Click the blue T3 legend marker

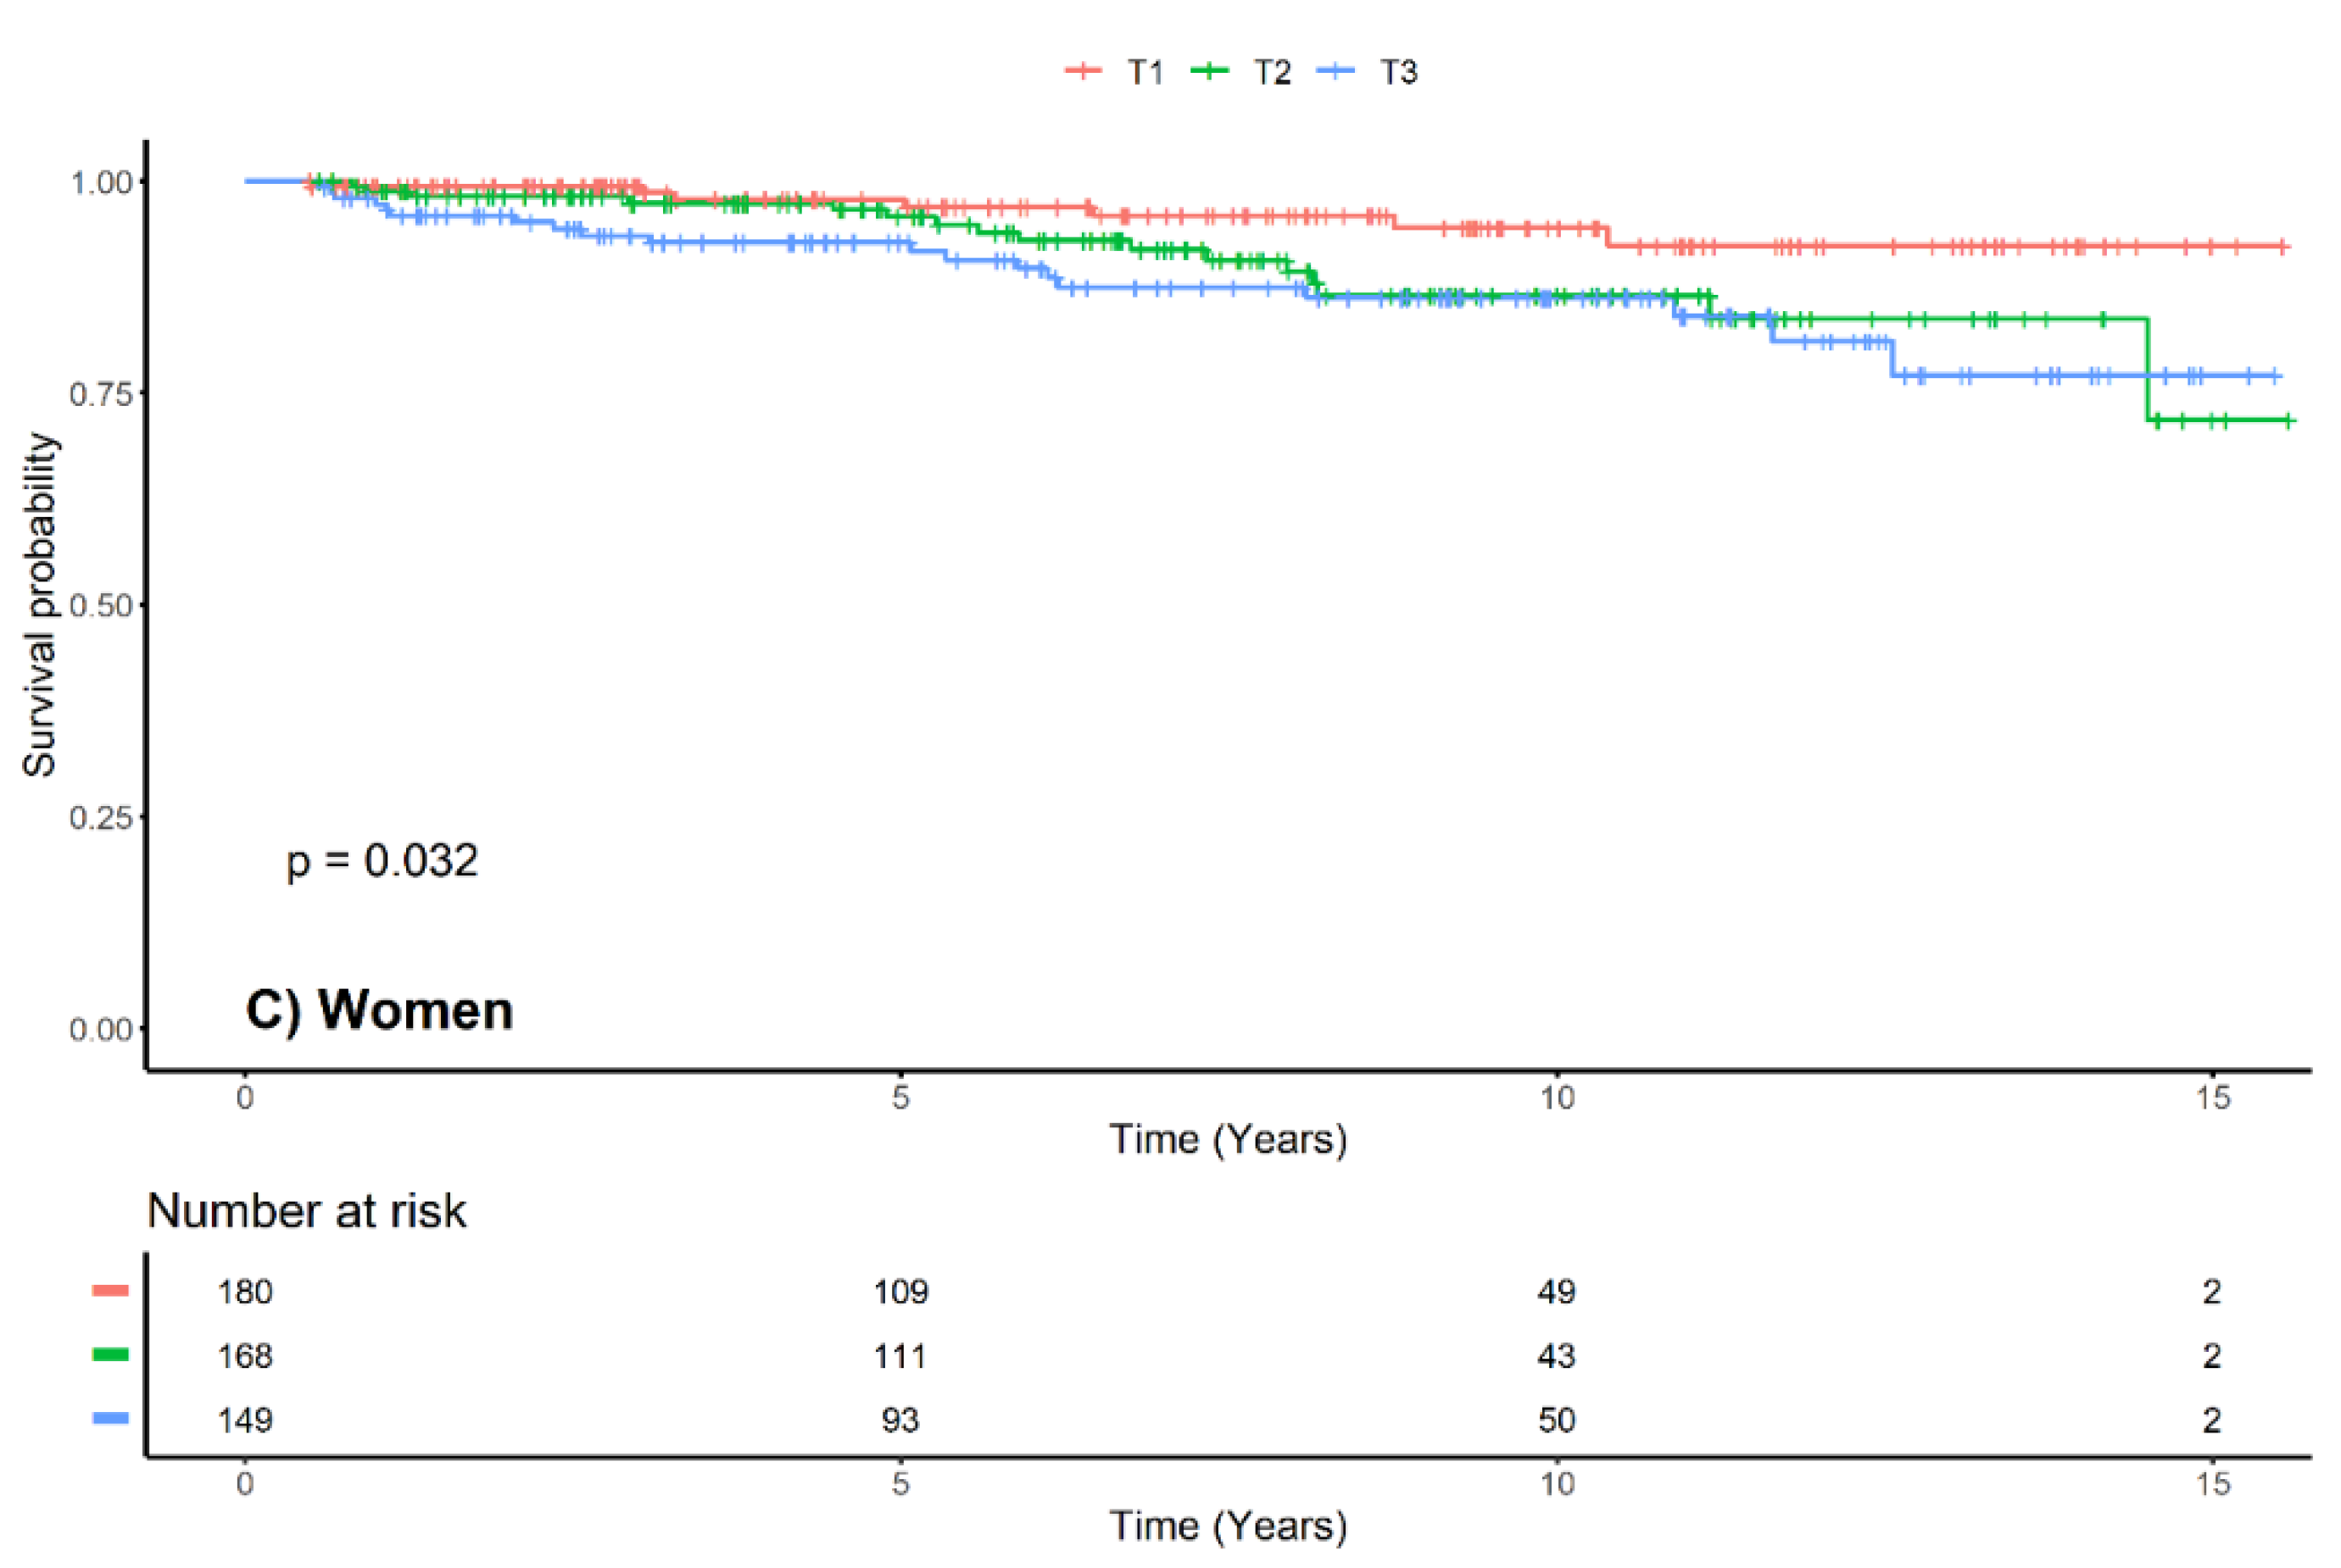1336,71
